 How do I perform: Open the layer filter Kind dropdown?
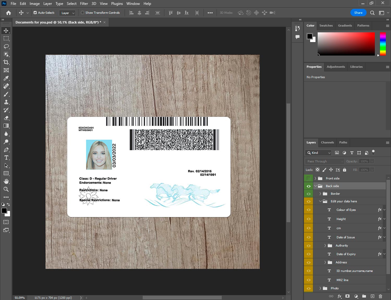tap(318, 153)
